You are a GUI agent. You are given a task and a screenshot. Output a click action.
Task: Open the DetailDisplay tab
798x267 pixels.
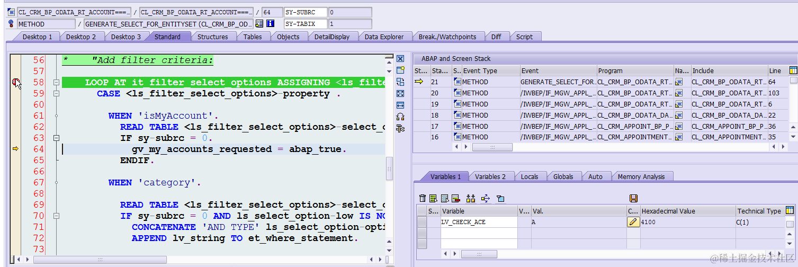click(x=331, y=37)
